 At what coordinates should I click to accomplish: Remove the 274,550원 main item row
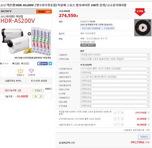pyautogui.click(x=149, y=112)
